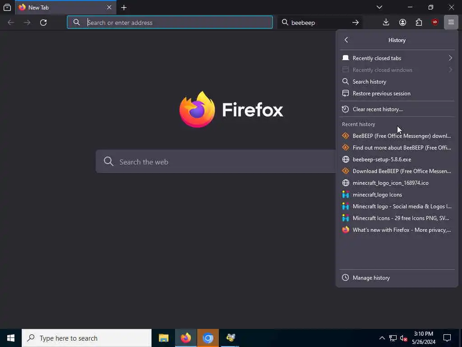Focus the Search or enter address bar
Viewport: 462px width, 347px height.
click(170, 23)
